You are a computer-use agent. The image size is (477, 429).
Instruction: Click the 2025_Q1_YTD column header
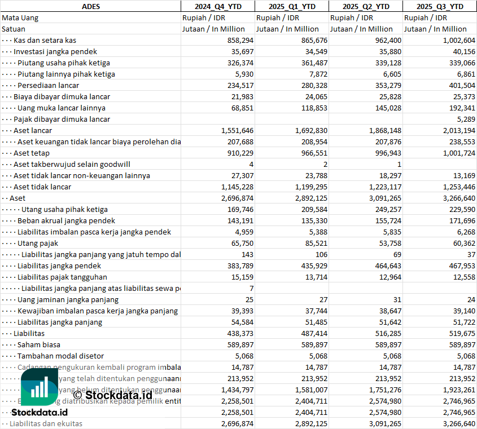coord(292,6)
